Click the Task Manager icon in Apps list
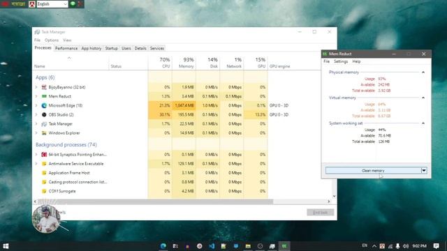 point(44,124)
